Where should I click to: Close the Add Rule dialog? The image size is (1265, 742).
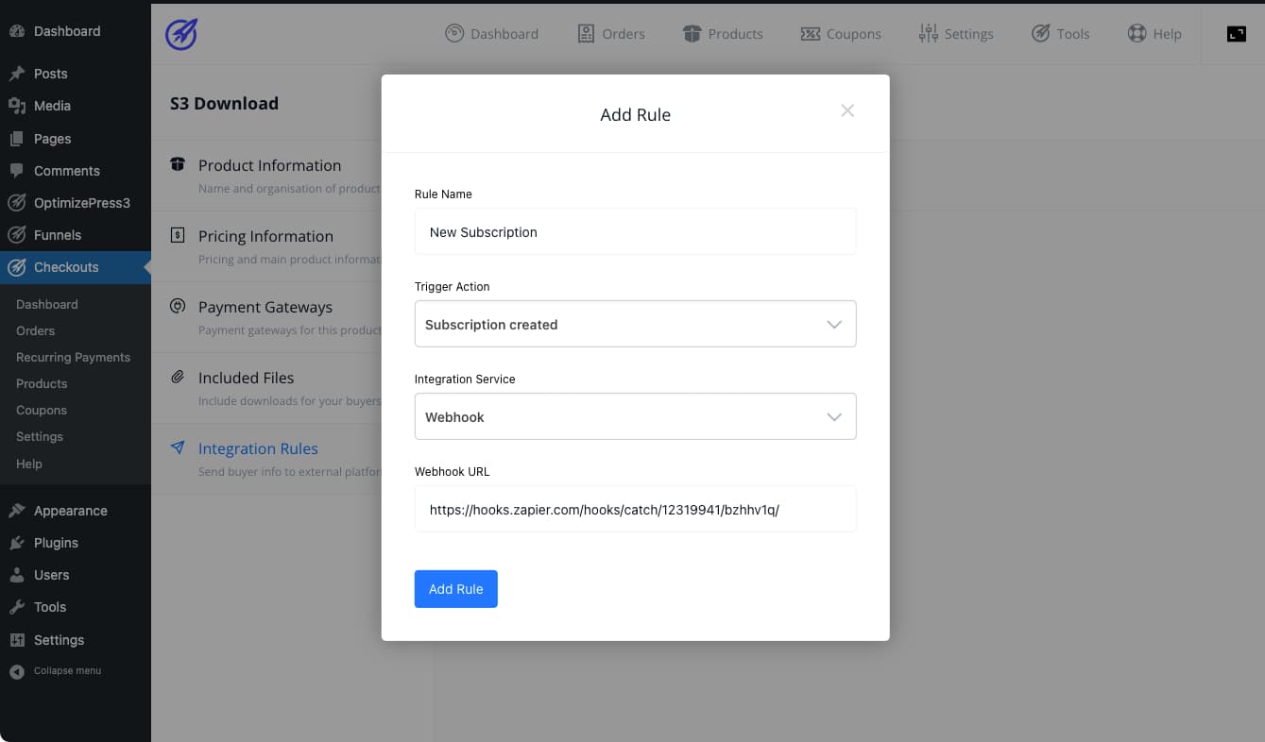coord(847,110)
